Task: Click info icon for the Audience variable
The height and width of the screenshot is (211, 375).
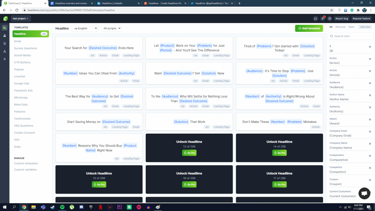Action: click(370, 83)
